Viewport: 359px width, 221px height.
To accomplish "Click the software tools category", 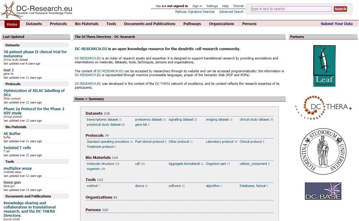I will click(x=175, y=186).
